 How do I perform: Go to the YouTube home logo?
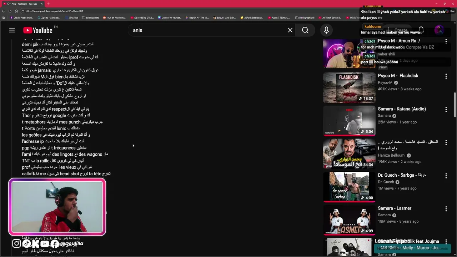tap(38, 30)
